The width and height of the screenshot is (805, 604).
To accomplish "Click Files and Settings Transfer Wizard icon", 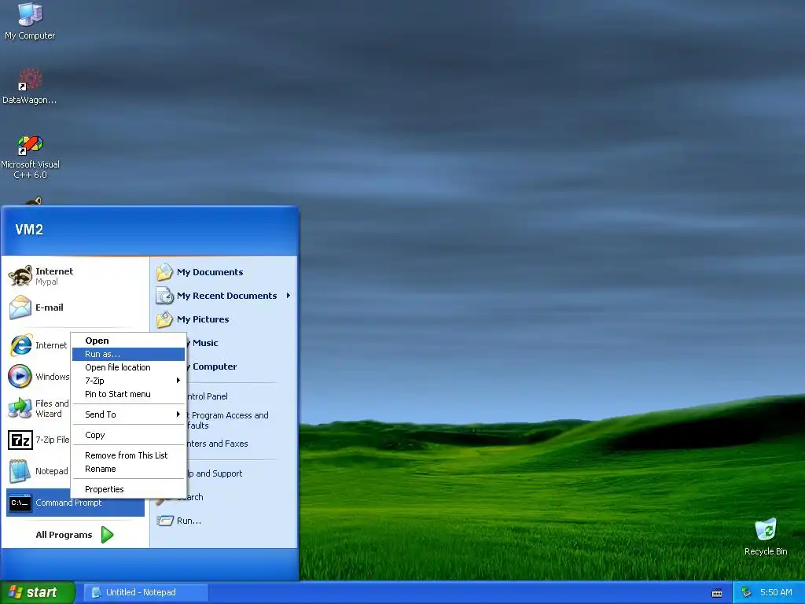I will 20,408.
